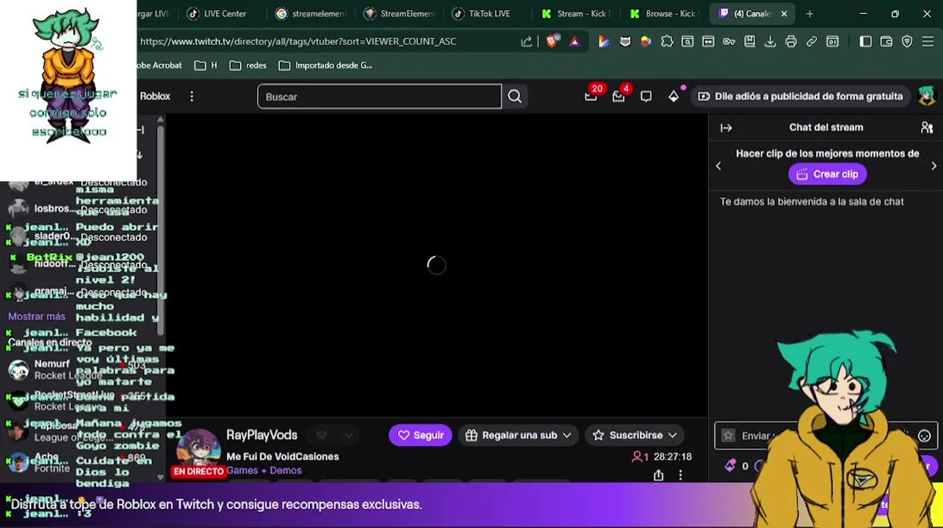Viewport: 943px width, 528px height.
Task: Switch to the StreamElements tab
Action: [x=400, y=13]
